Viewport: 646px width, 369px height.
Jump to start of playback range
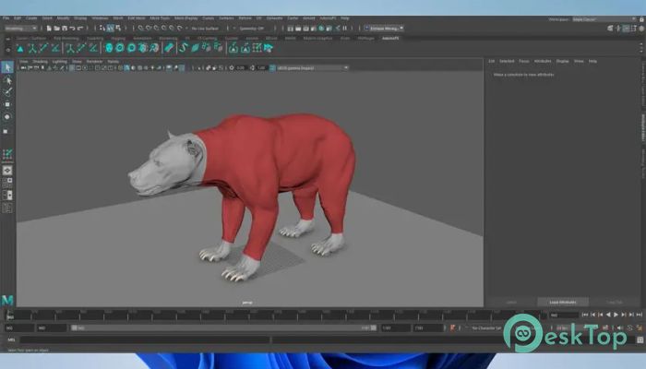pyautogui.click(x=584, y=315)
